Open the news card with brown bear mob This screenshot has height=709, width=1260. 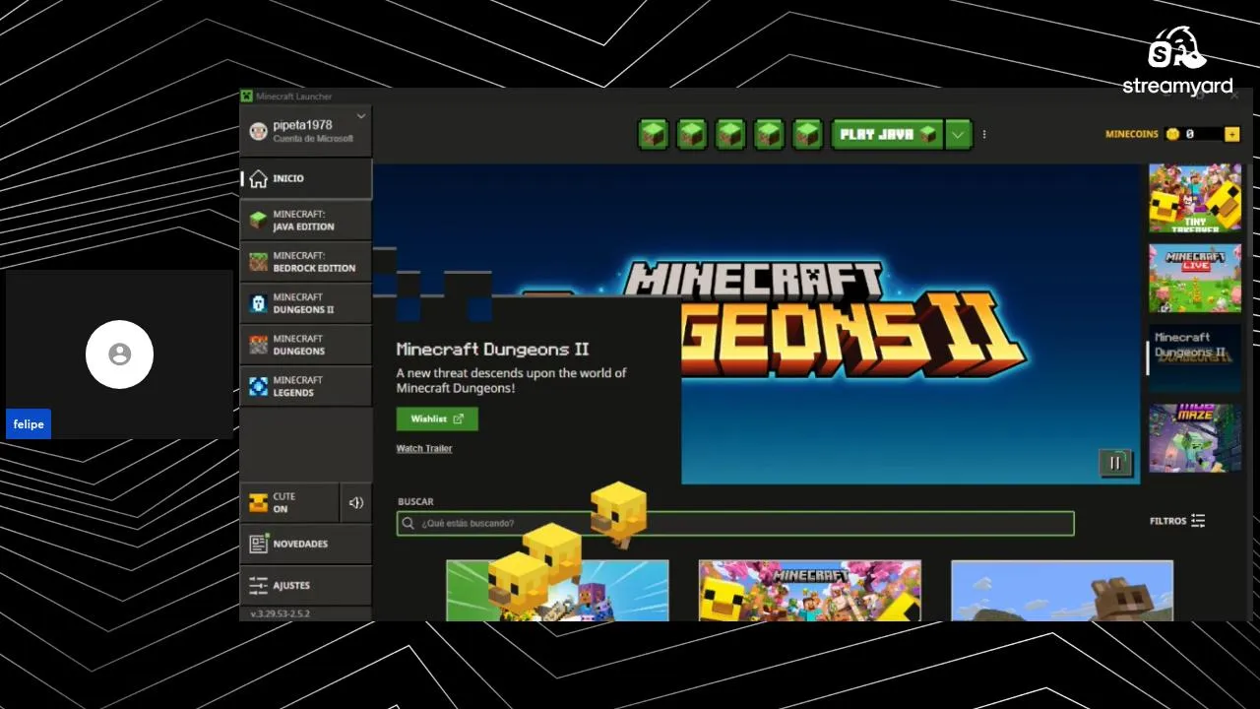[x=1062, y=591]
